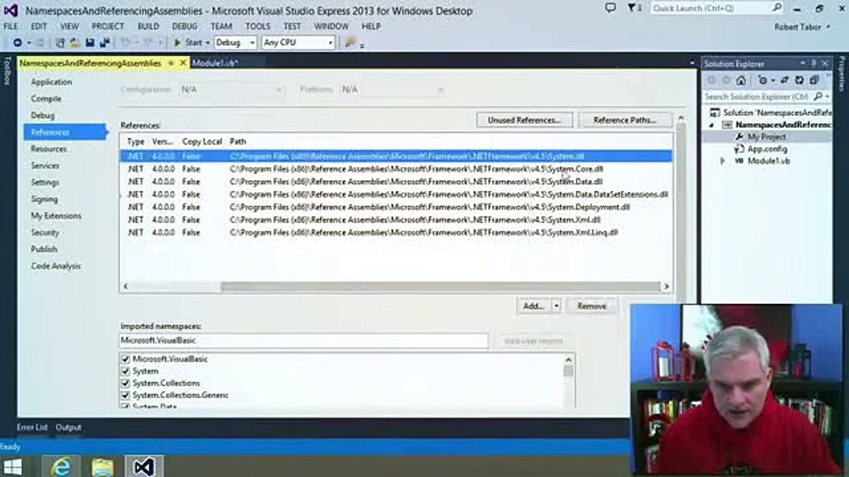
Task: Uncheck the System namespace checkbox
Action: click(x=125, y=371)
